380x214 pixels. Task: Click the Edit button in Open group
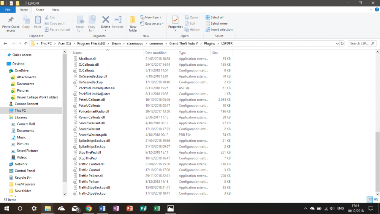point(190,24)
